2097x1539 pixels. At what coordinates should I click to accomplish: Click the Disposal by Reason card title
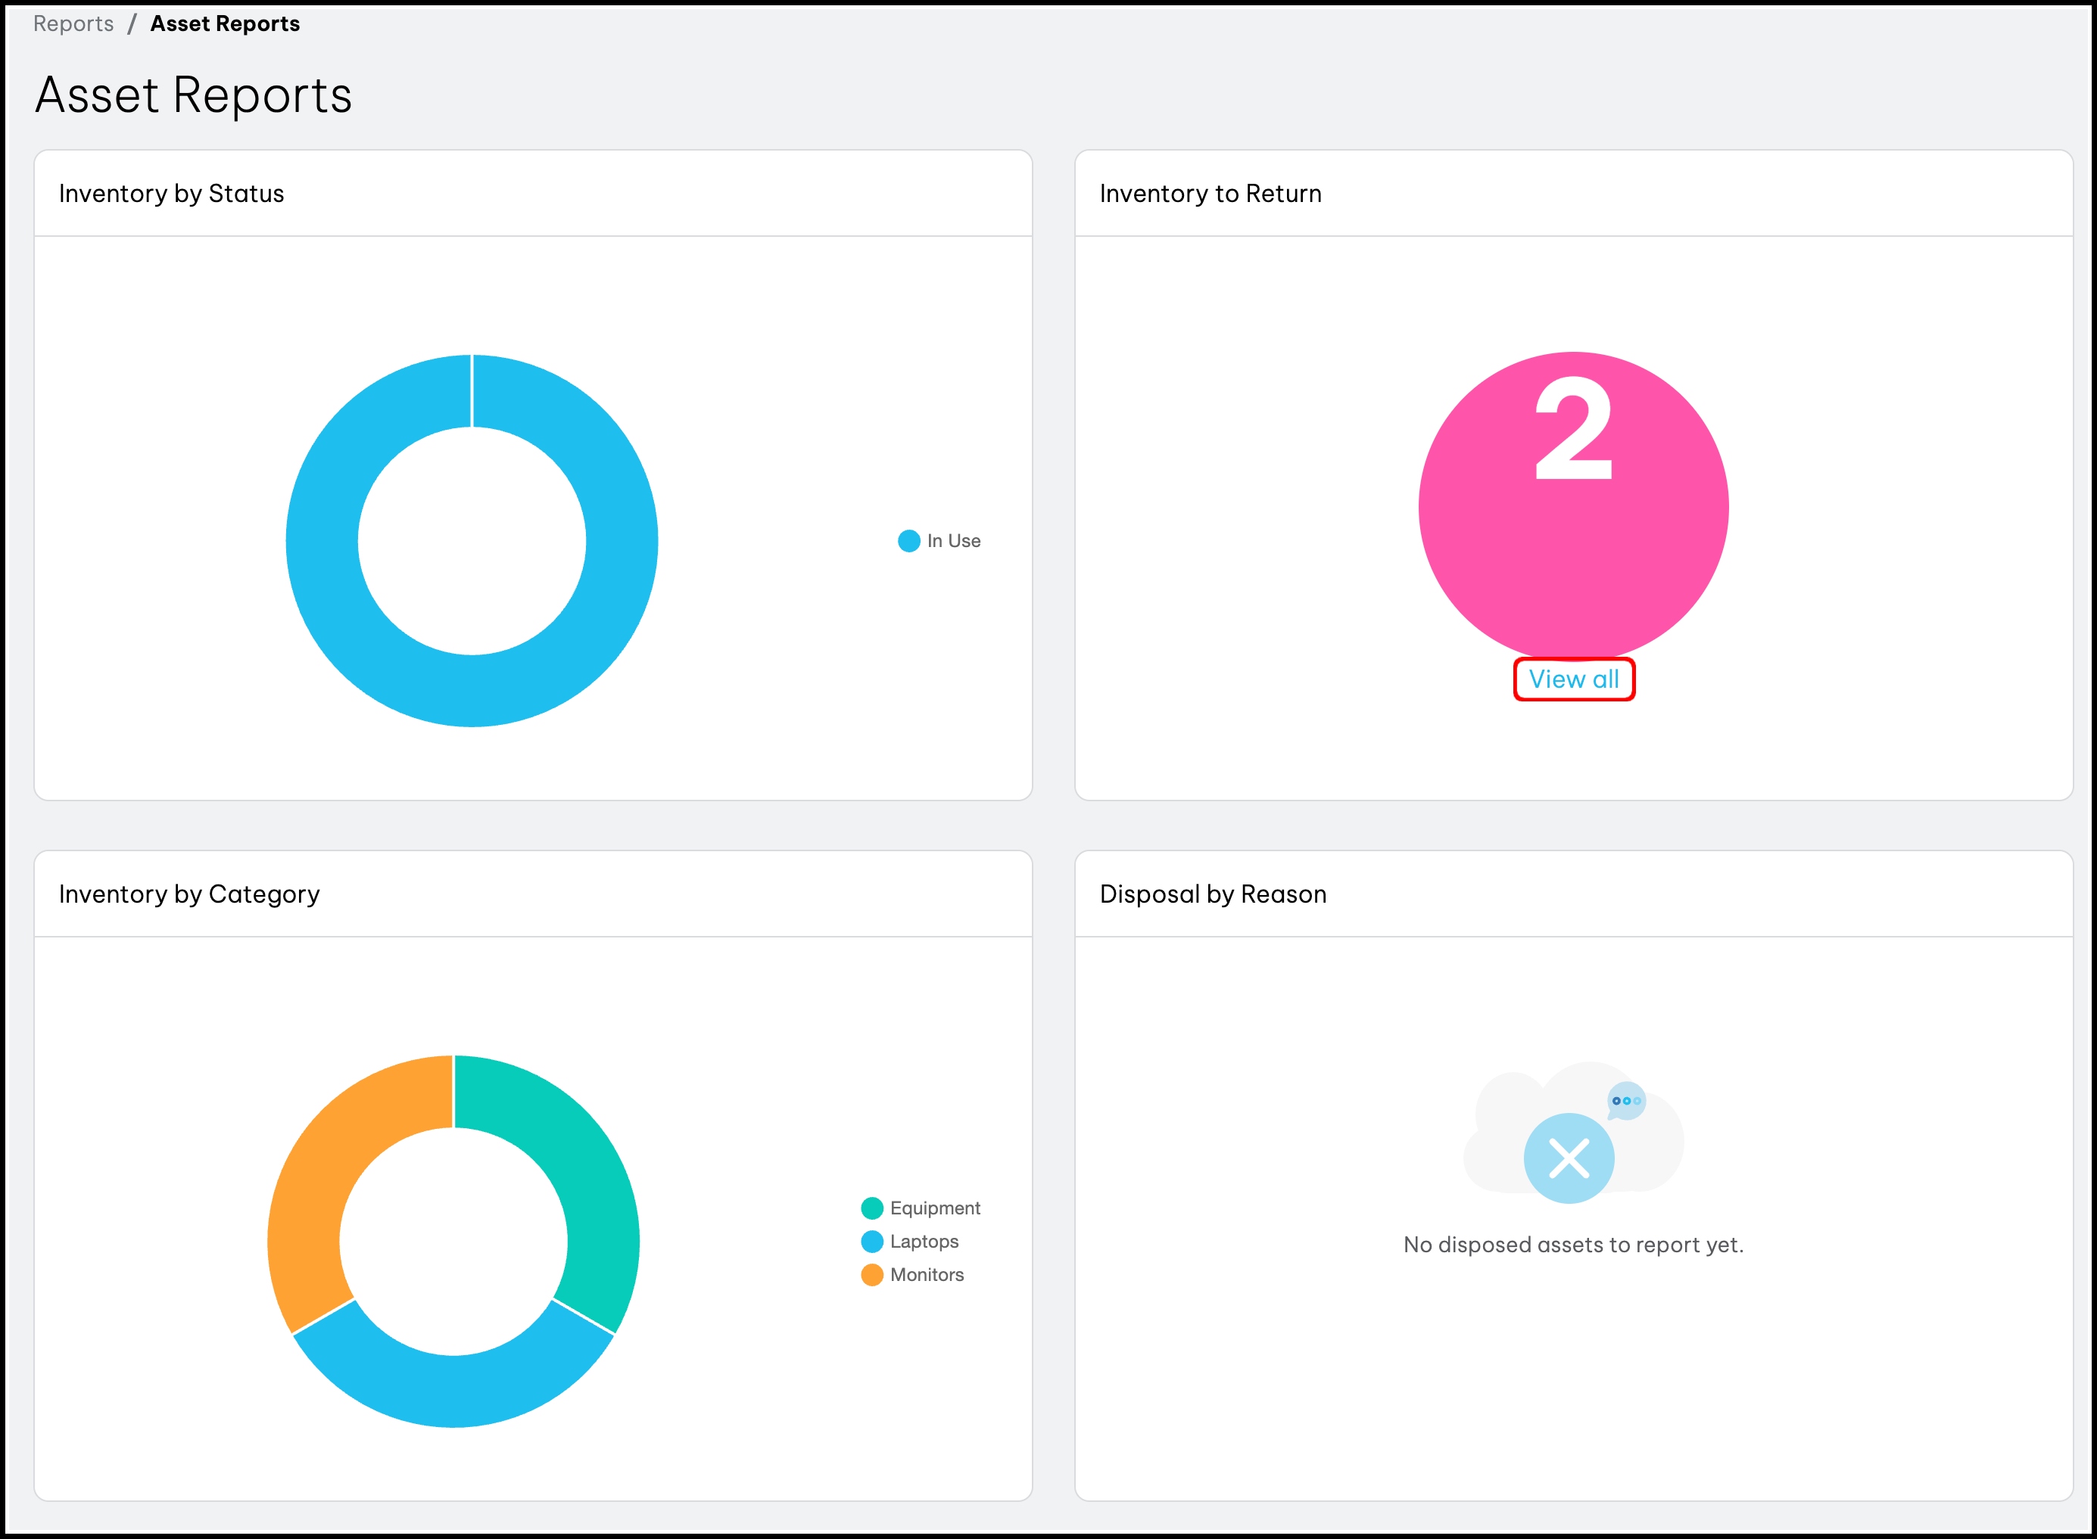(x=1213, y=894)
